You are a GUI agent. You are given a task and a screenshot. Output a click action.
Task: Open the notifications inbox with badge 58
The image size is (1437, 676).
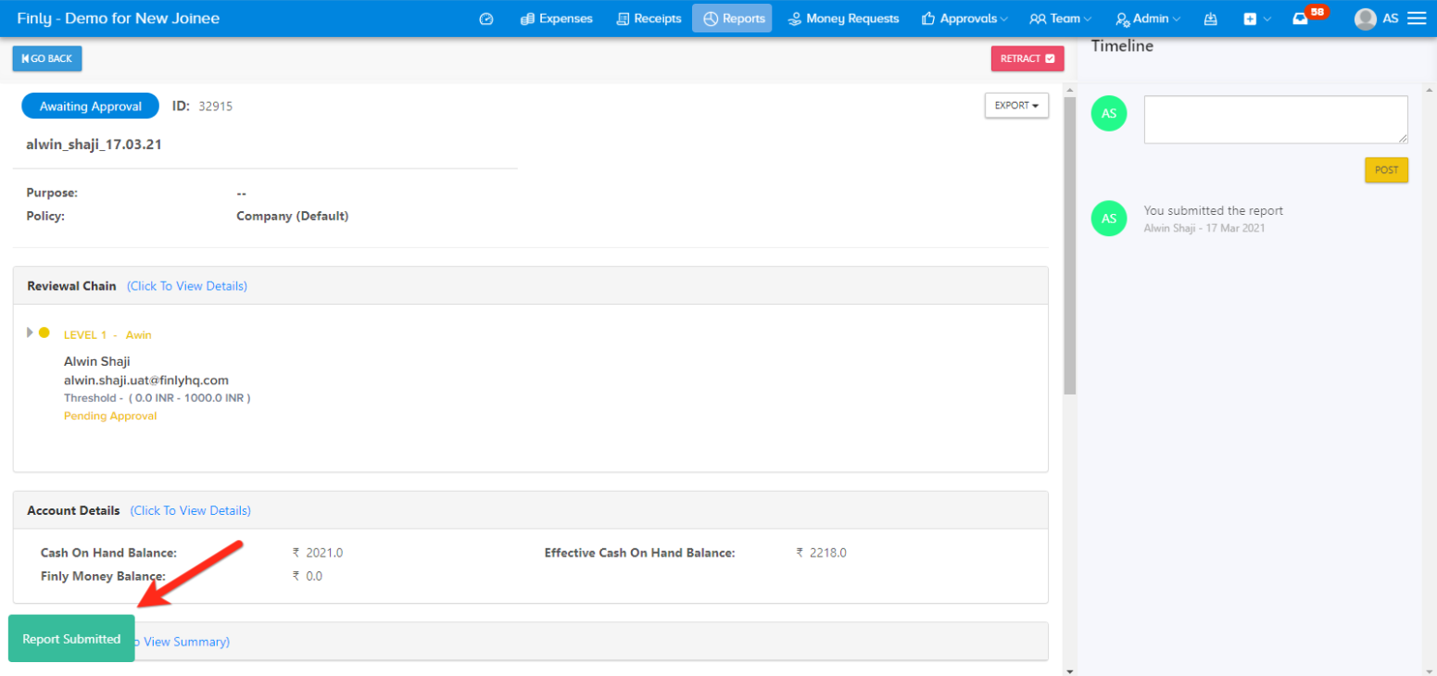(x=1309, y=17)
